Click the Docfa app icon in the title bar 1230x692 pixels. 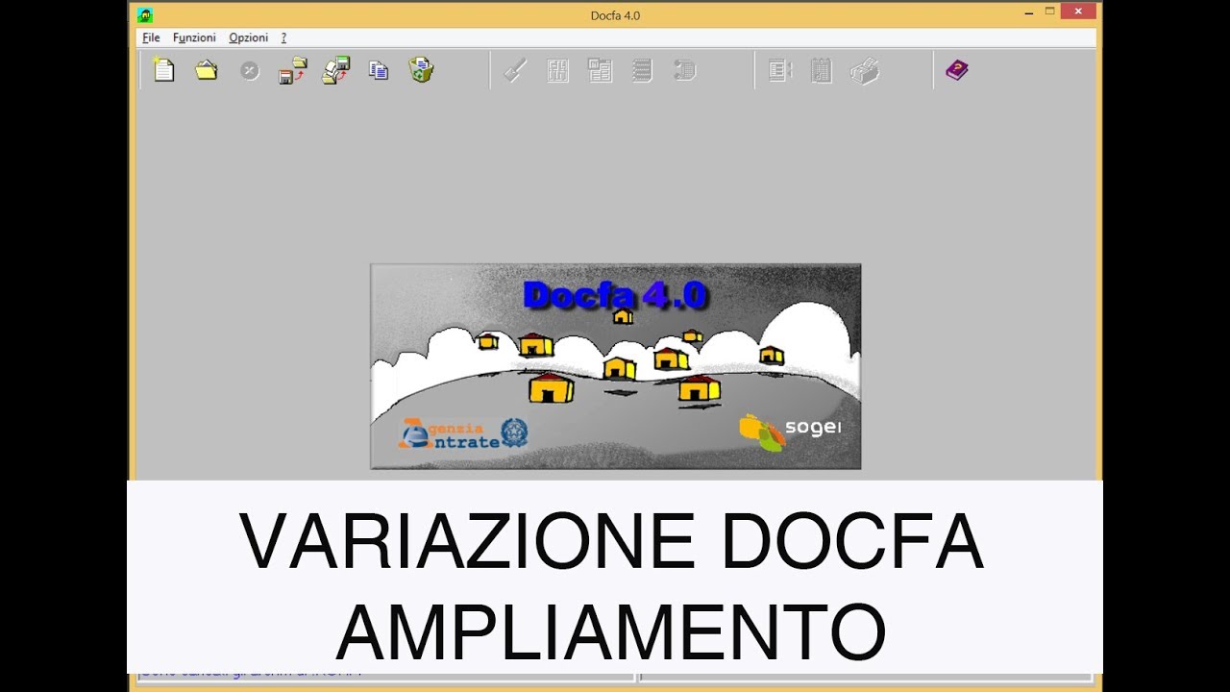coord(145,14)
